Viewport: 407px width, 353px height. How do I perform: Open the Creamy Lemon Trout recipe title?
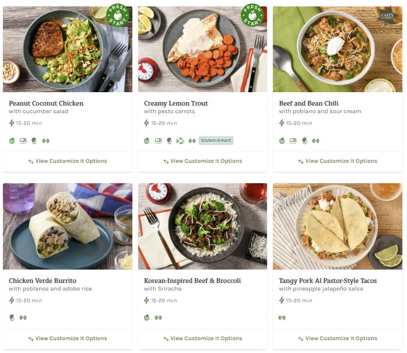click(x=176, y=103)
